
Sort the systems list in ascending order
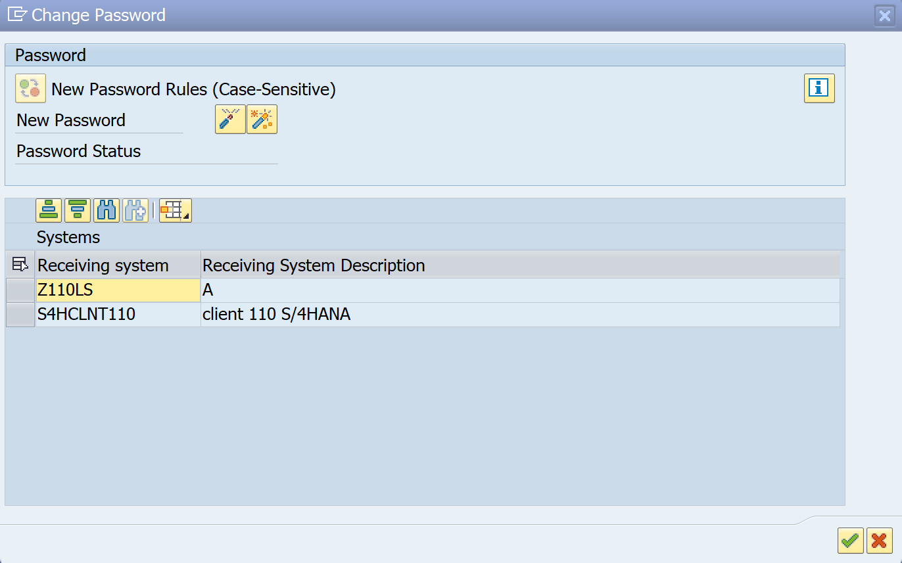tap(49, 210)
